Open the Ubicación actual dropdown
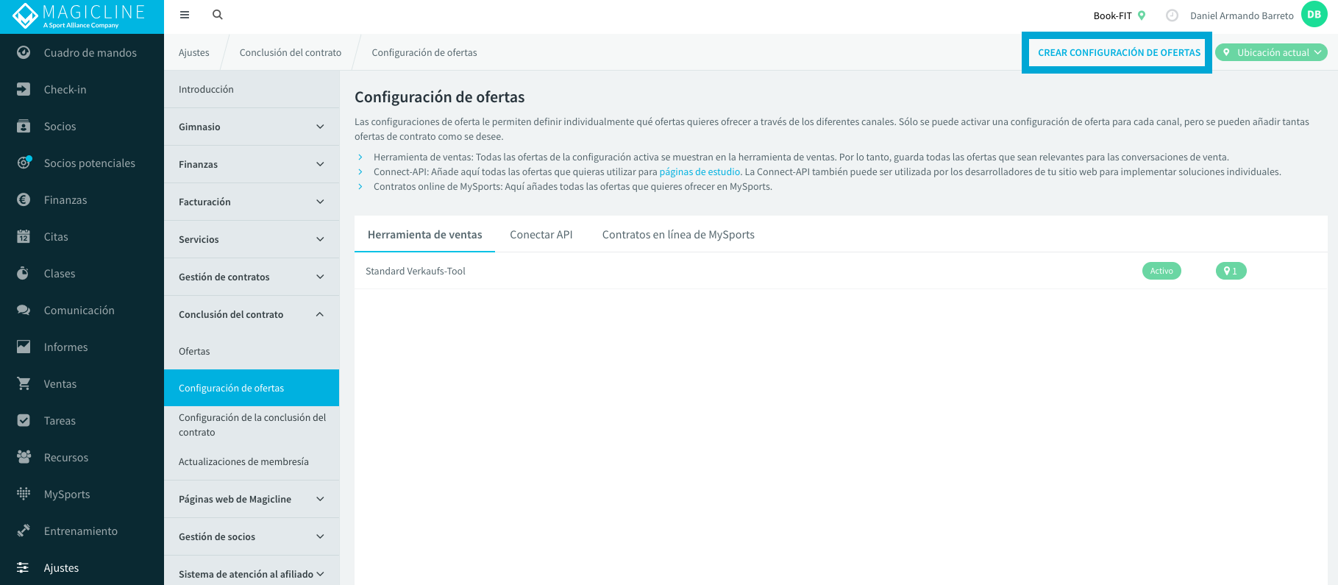 coord(1271,52)
